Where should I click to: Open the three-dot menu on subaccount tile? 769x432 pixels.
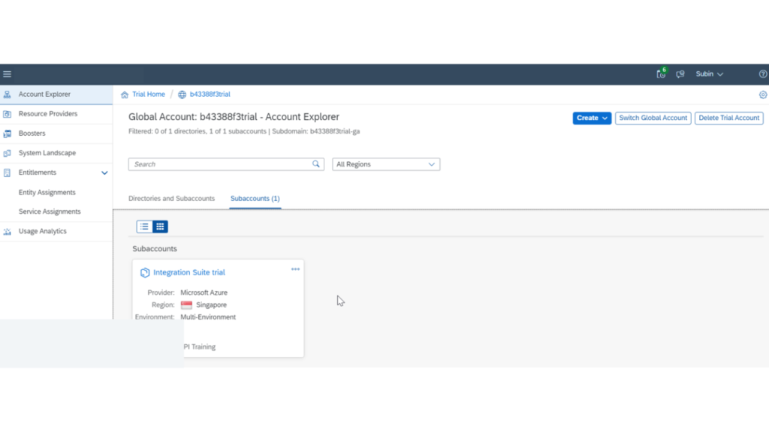(295, 269)
